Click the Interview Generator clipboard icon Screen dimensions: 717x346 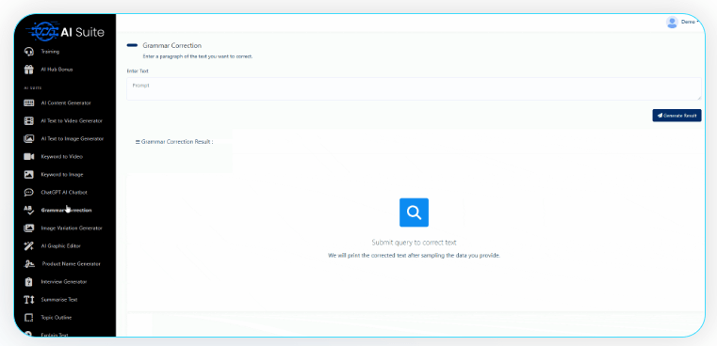tap(29, 282)
